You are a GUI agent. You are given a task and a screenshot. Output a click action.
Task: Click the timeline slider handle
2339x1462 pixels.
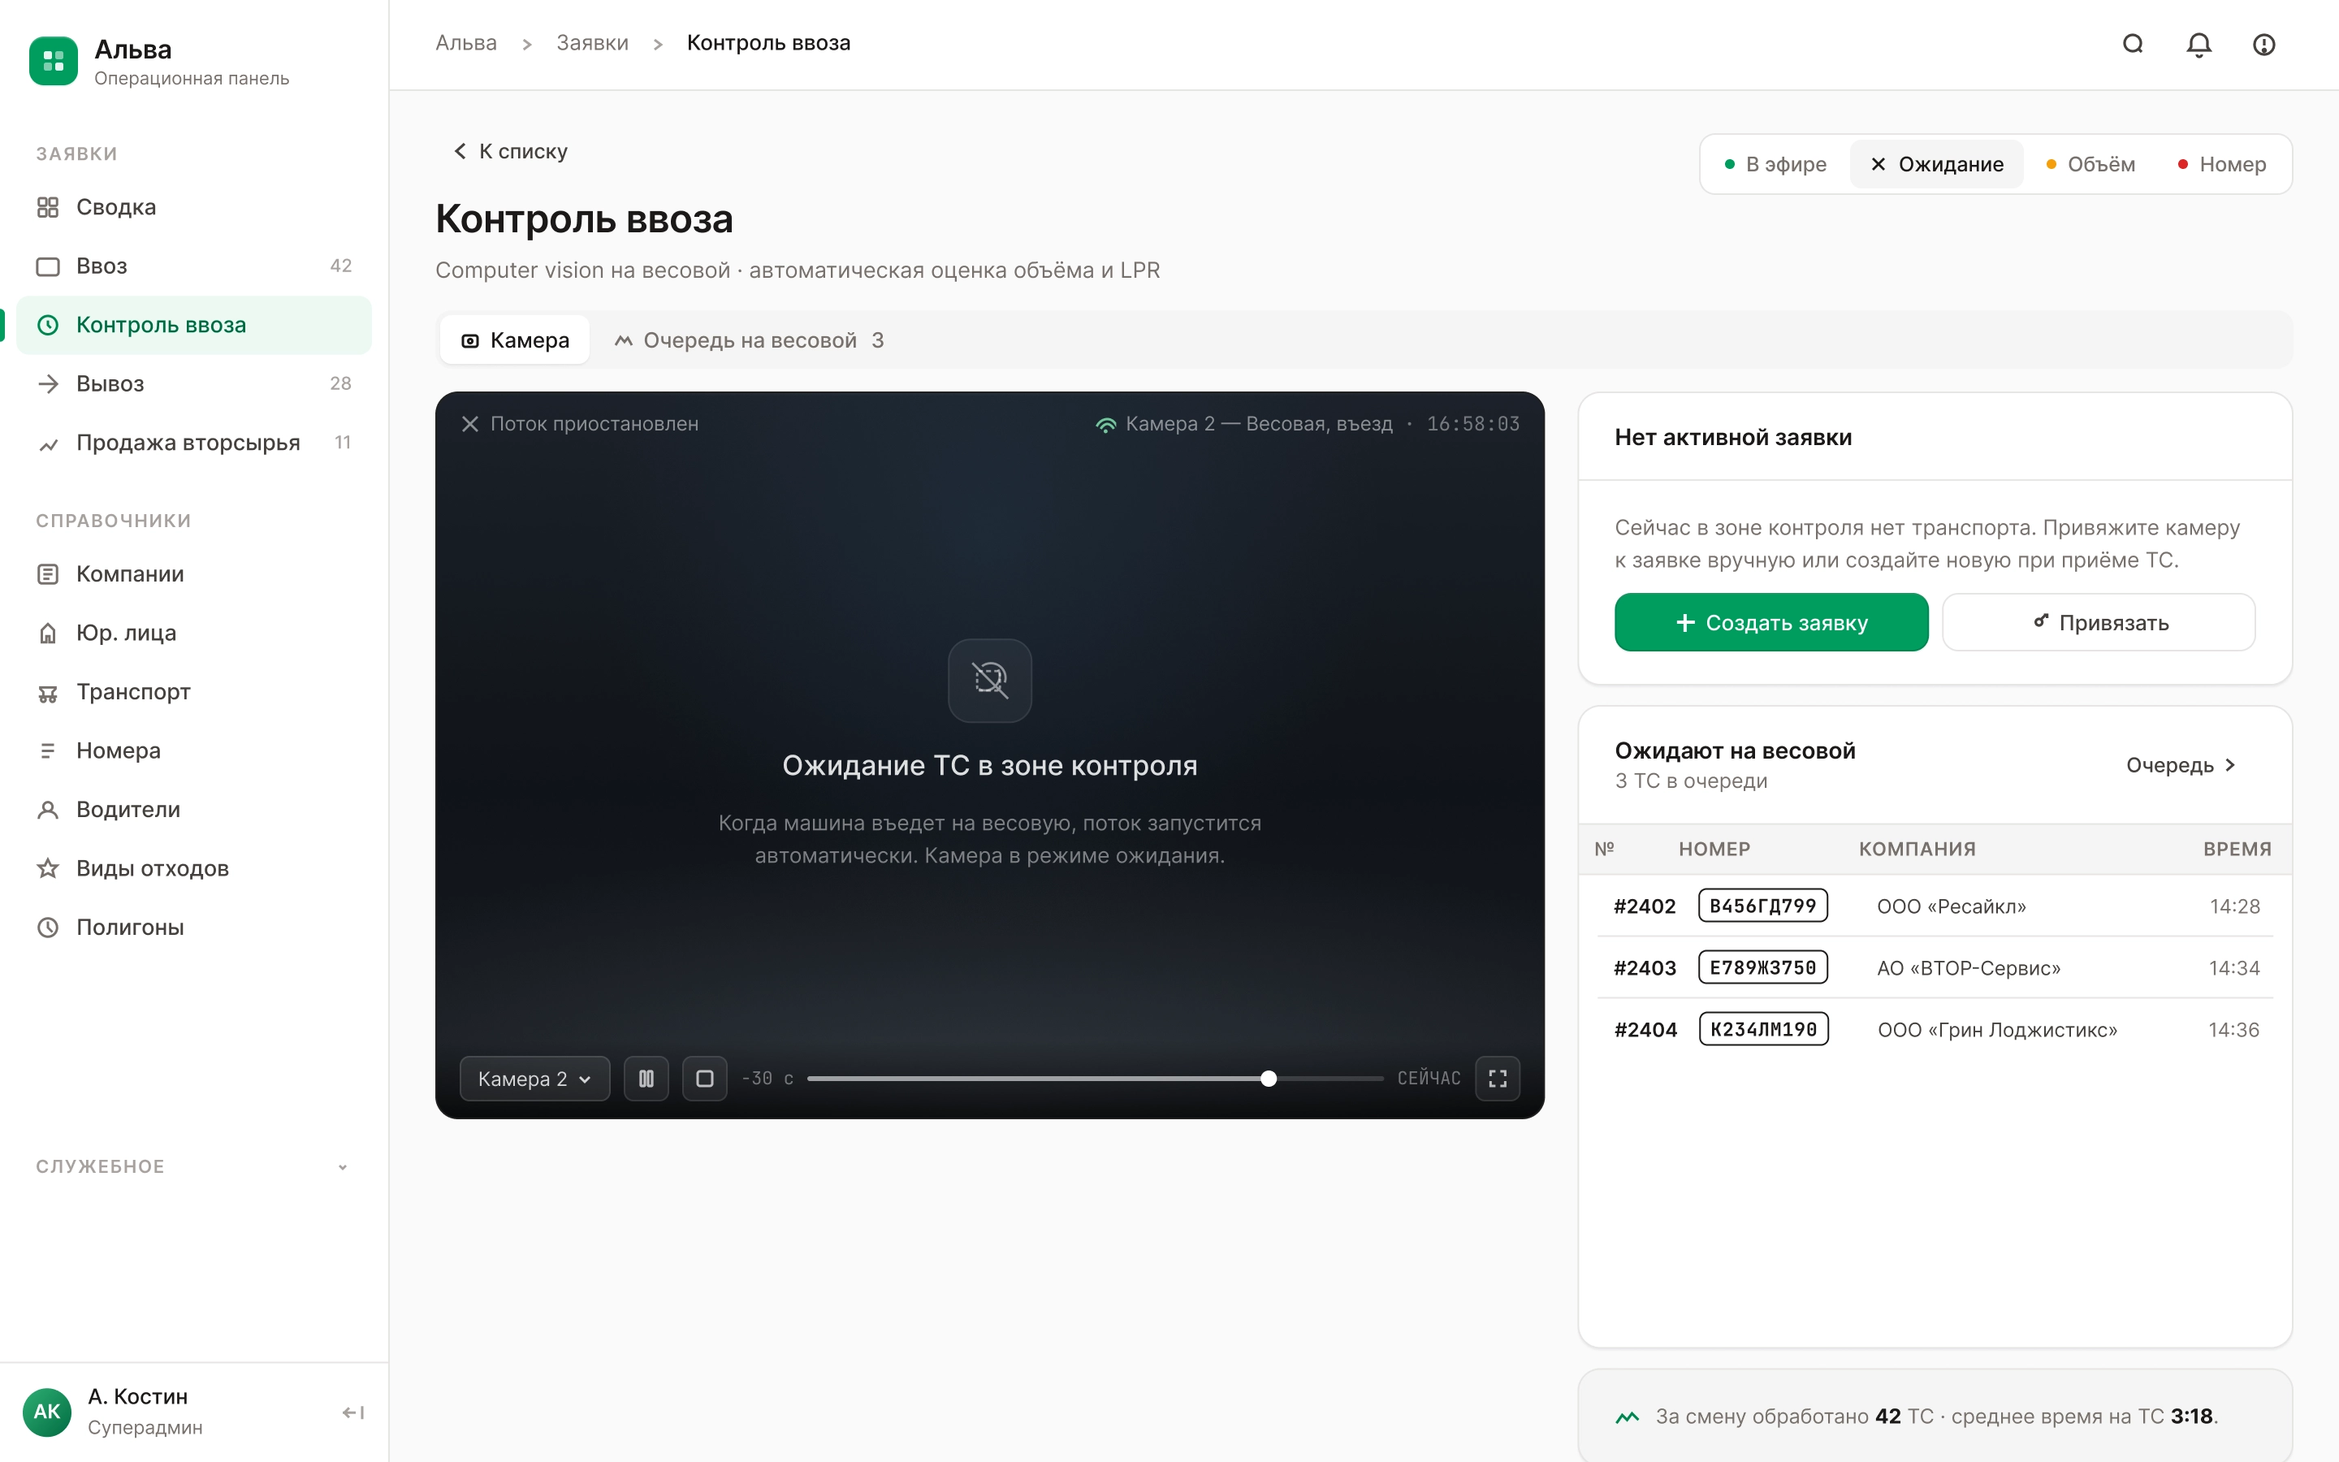pyautogui.click(x=1268, y=1079)
